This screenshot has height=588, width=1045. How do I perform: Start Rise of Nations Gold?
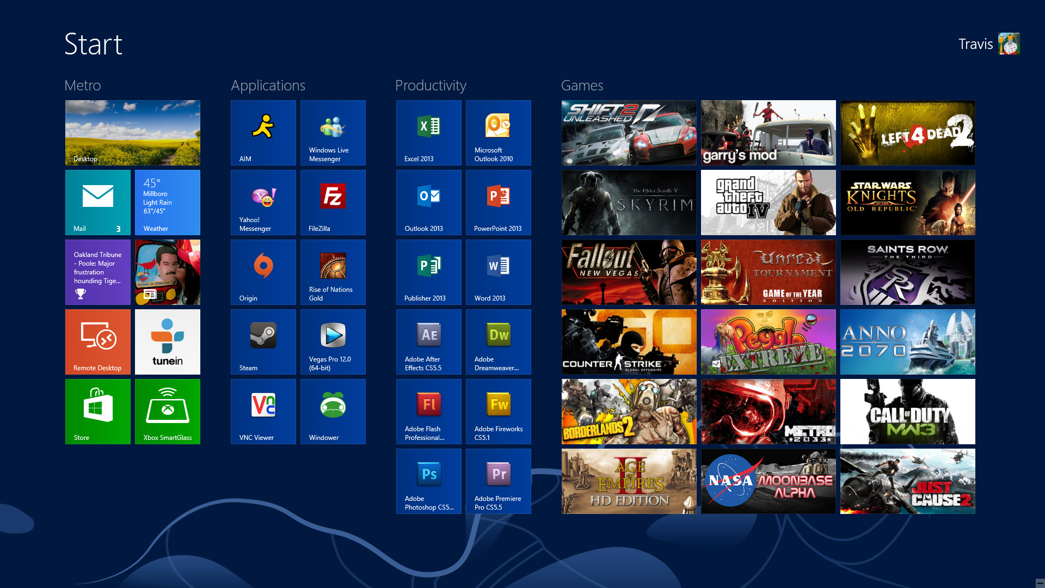tap(333, 272)
